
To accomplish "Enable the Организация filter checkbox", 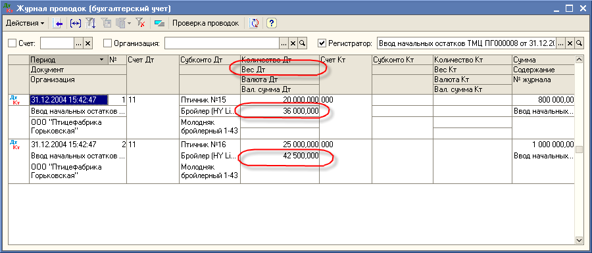I will (x=108, y=43).
